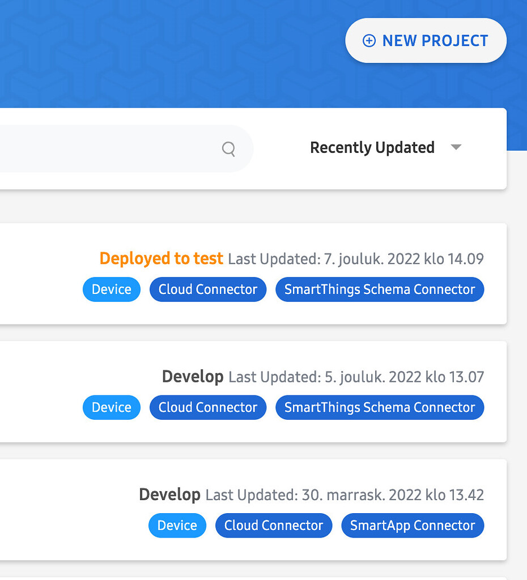Select Cloud Connector on the bottom project card
Image resolution: width=527 pixels, height=580 pixels.
coord(273,526)
